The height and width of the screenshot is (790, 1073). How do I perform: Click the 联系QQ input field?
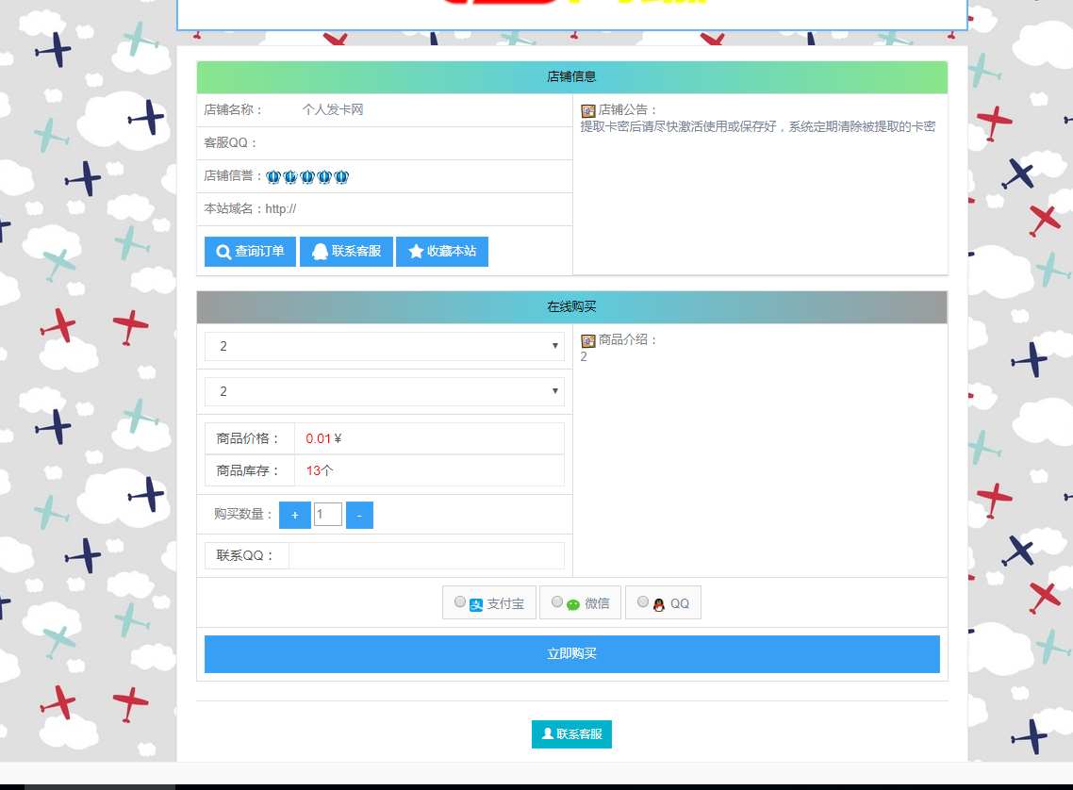[x=426, y=555]
